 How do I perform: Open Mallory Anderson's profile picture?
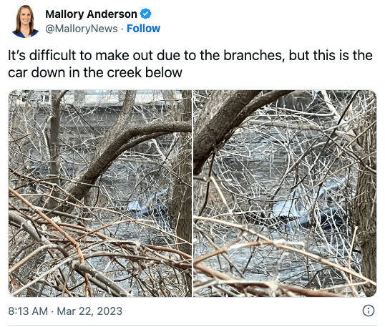pyautogui.click(x=25, y=21)
